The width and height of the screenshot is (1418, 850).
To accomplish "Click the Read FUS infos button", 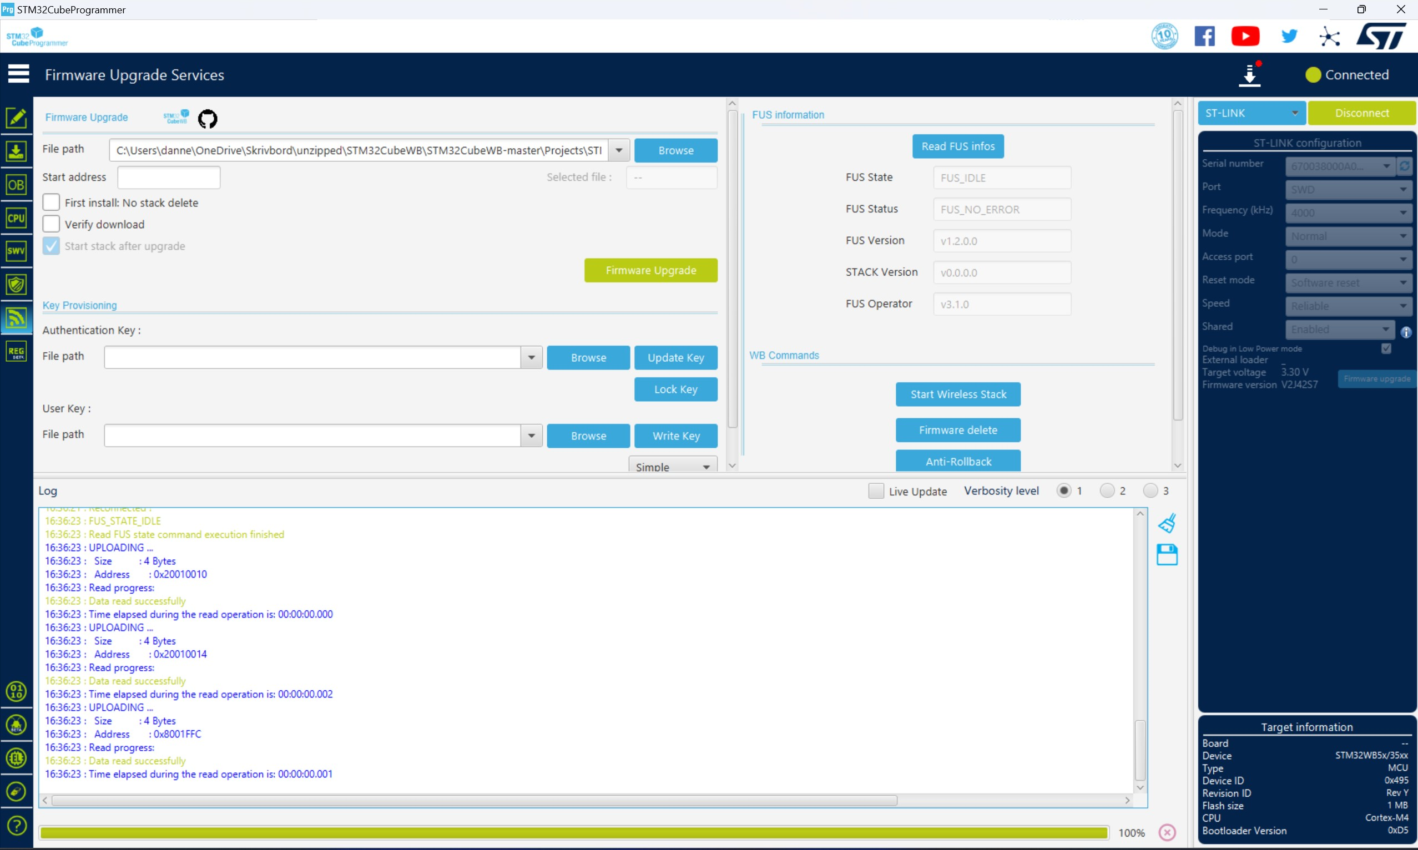I will tap(957, 146).
